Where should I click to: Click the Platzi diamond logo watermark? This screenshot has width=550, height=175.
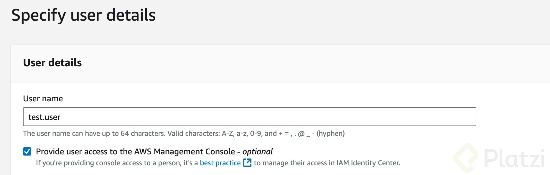(x=466, y=158)
